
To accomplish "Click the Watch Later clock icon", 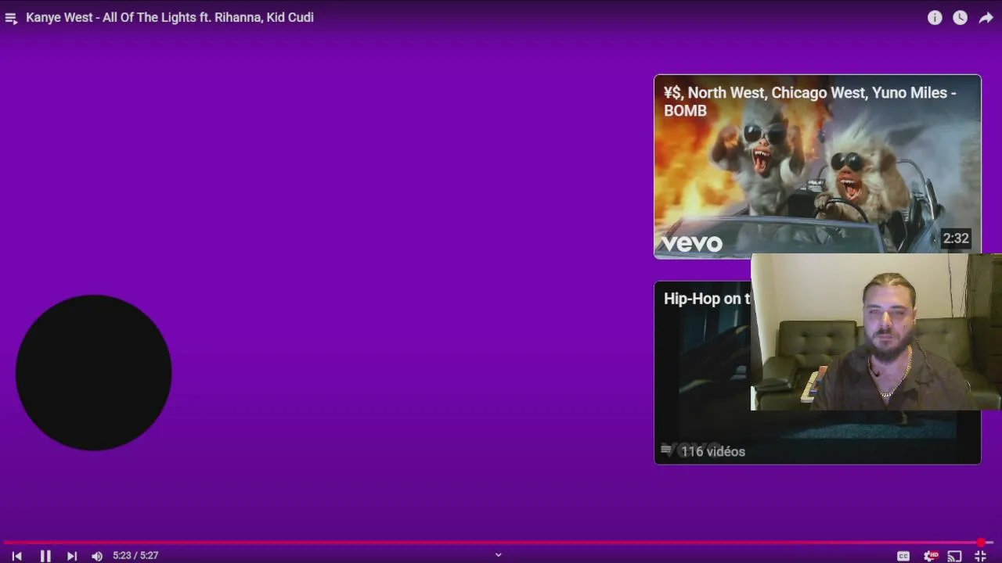I will (x=960, y=17).
